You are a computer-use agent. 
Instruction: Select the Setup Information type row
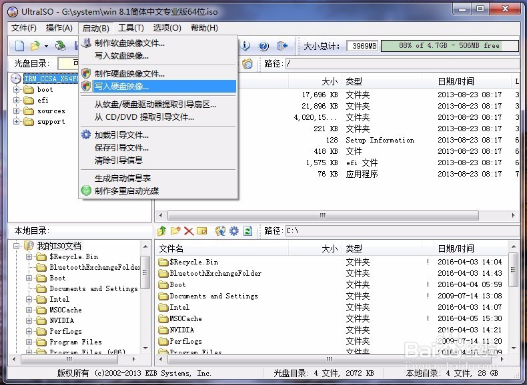[x=338, y=140]
